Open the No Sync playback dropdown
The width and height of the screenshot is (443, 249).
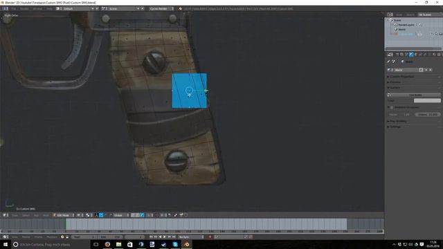[x=191, y=237]
